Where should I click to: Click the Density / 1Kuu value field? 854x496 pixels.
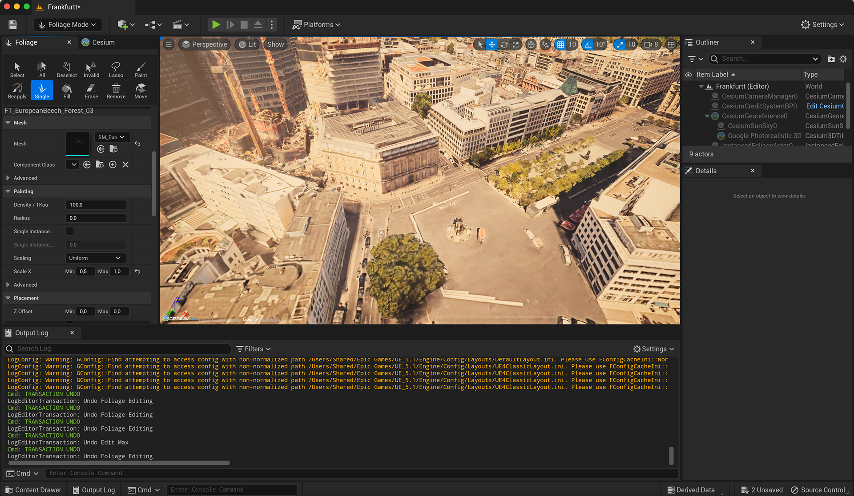coord(96,204)
